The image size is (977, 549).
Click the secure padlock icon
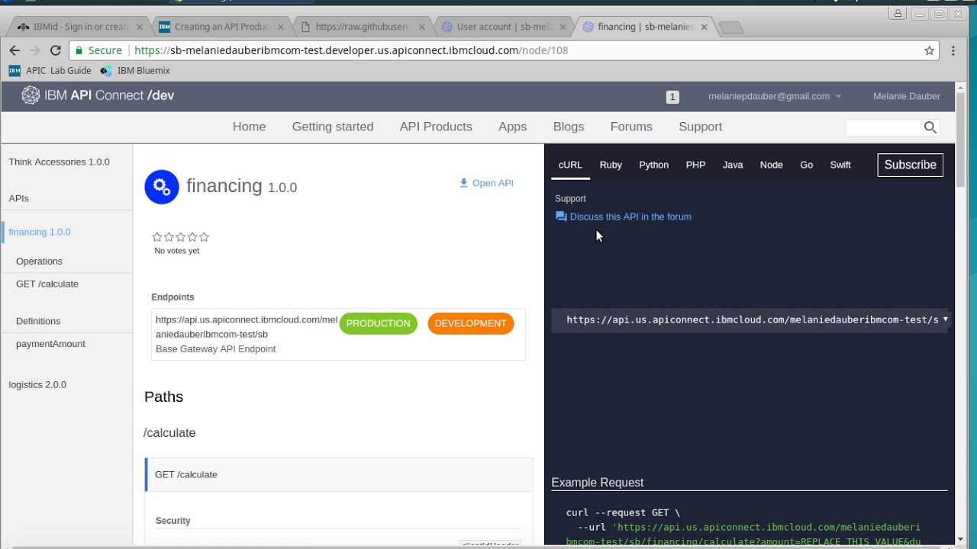[x=78, y=50]
